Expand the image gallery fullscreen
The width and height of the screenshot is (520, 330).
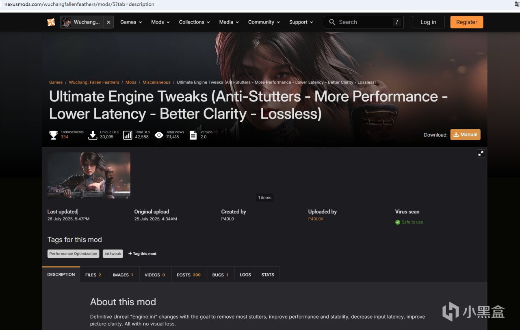481,153
